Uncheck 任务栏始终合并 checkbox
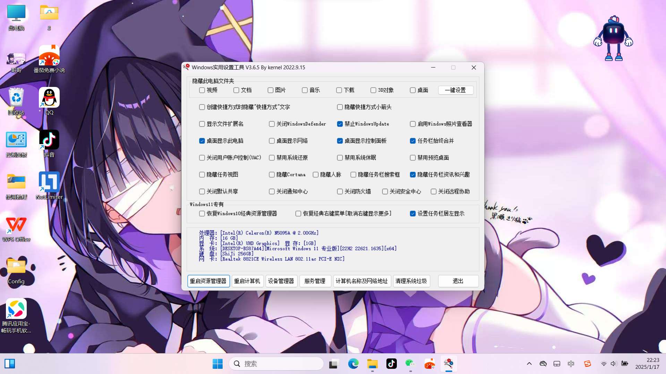 [x=413, y=141]
